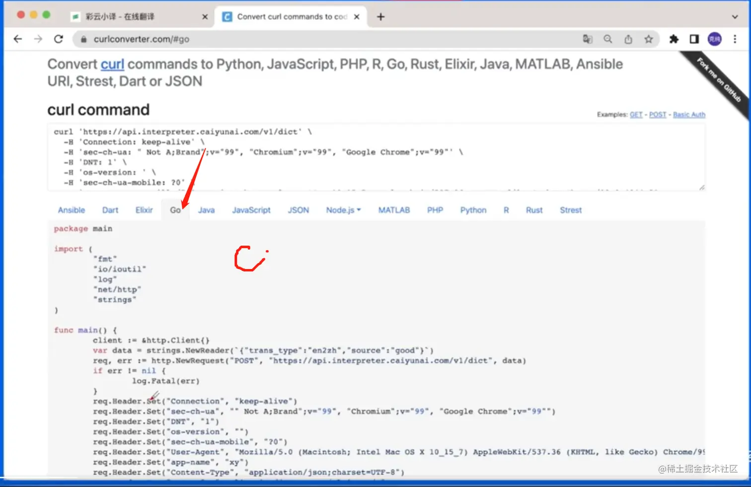Open a new browser tab
Screen dimensions: 751x487
click(380, 17)
